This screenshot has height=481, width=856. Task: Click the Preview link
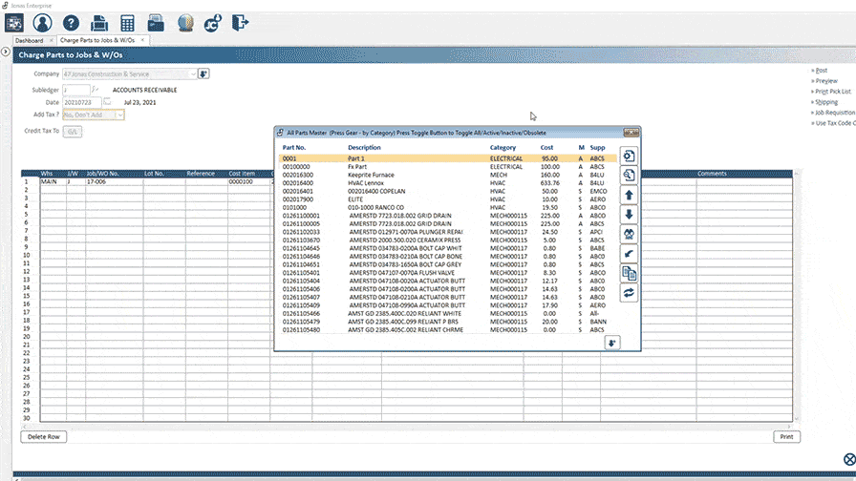pos(826,81)
